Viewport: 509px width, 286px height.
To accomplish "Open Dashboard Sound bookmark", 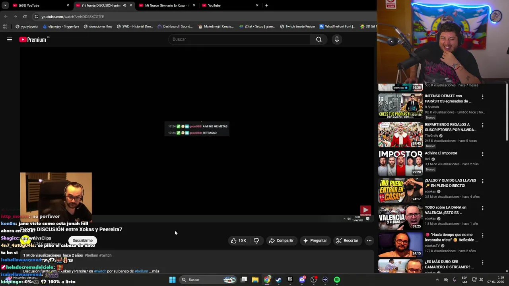I will point(175,27).
